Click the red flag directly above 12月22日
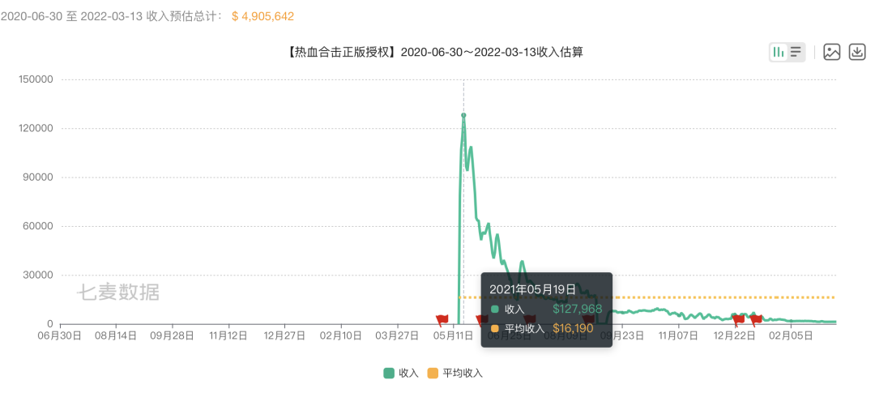This screenshot has width=875, height=393. pyautogui.click(x=738, y=320)
